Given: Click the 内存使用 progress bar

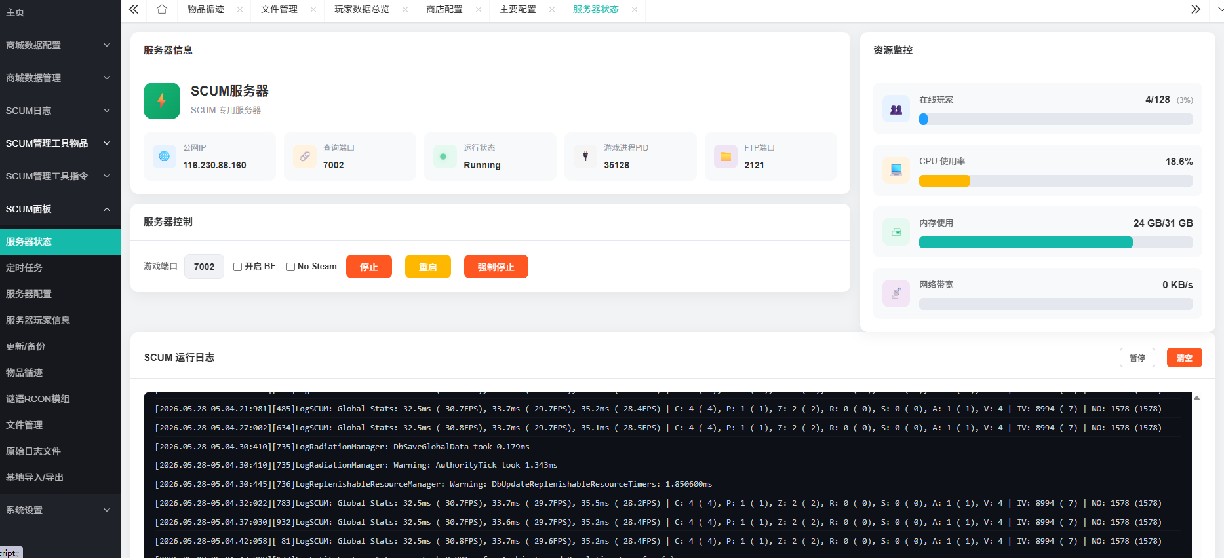Looking at the screenshot, I should 1056,242.
